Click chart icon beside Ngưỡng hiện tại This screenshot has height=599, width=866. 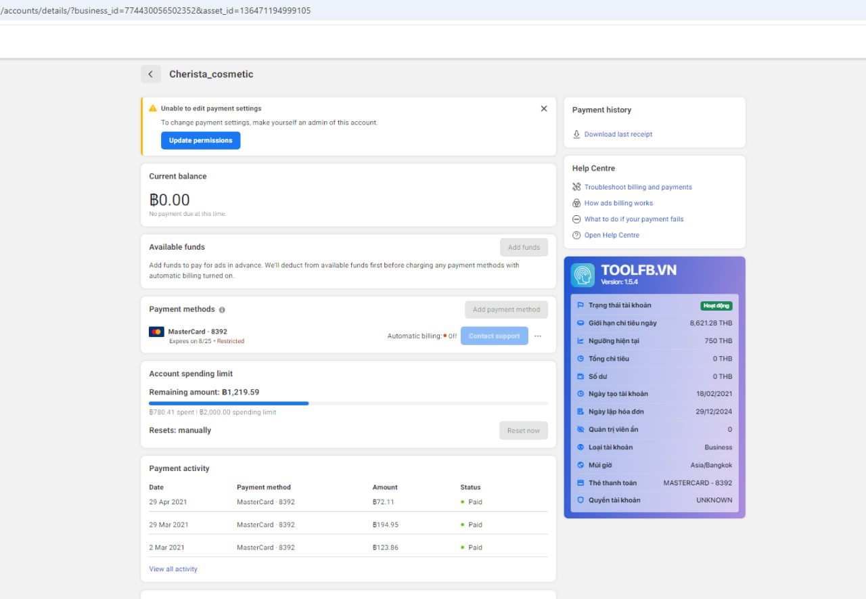pyautogui.click(x=580, y=341)
